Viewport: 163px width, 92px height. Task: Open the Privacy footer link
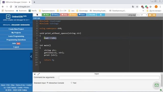[26, 88]
